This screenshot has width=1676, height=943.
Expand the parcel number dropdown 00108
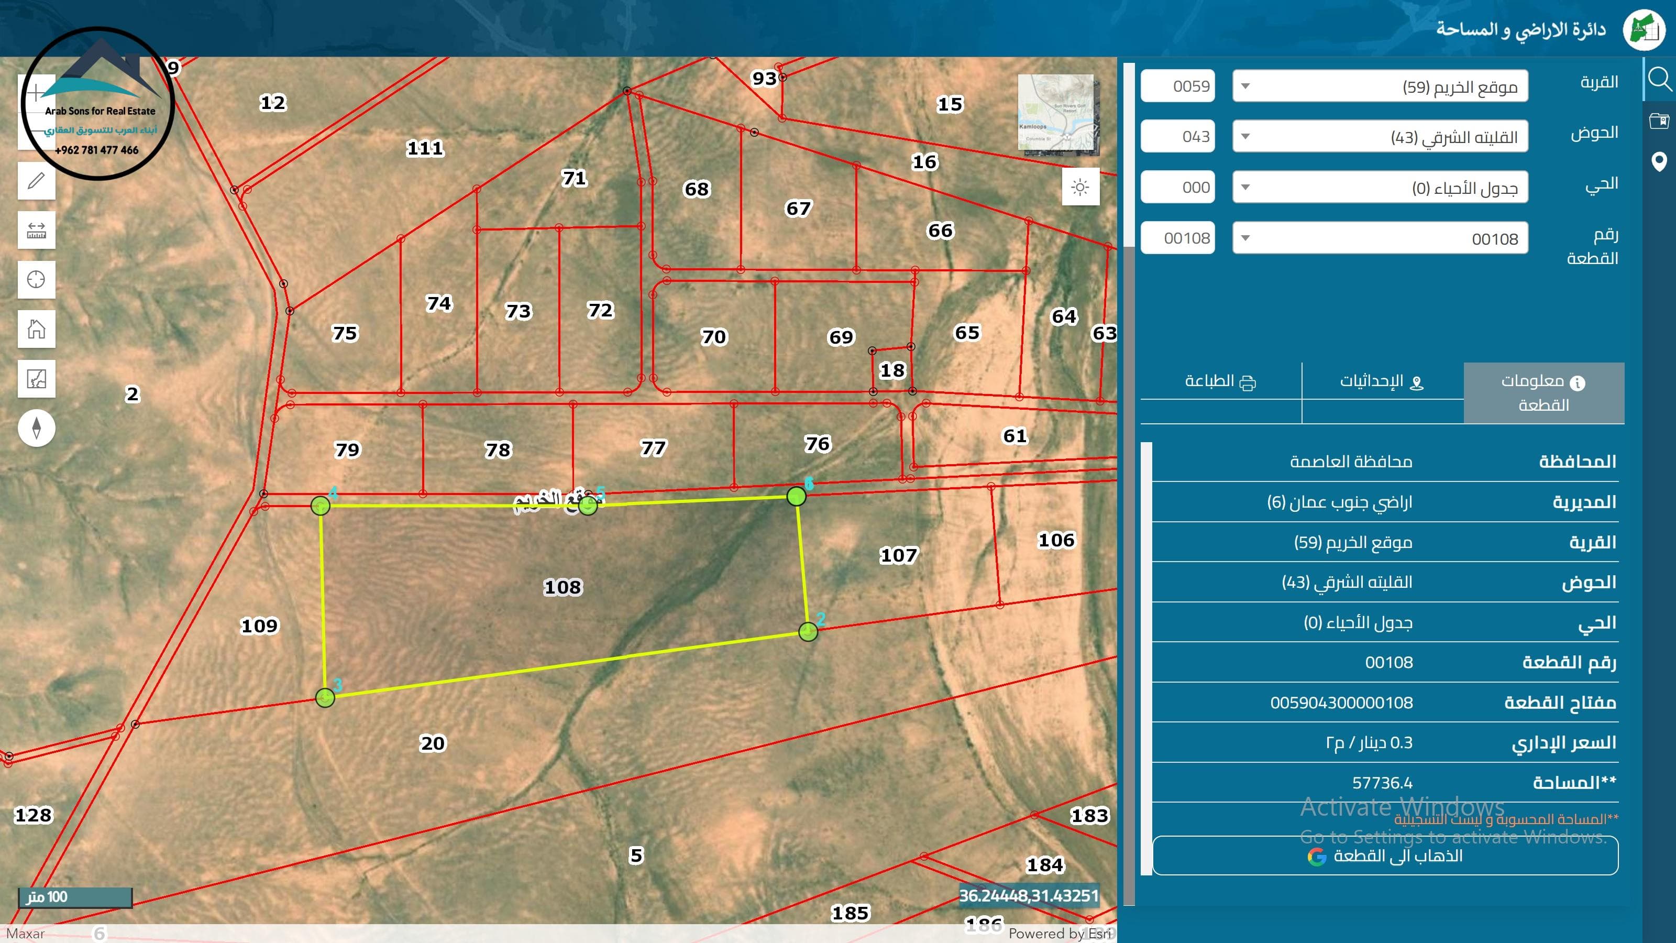(1380, 238)
